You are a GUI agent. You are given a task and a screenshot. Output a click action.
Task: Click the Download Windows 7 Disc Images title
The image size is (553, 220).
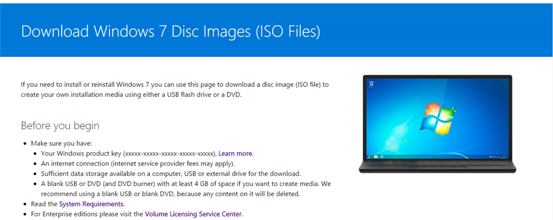coord(171,31)
